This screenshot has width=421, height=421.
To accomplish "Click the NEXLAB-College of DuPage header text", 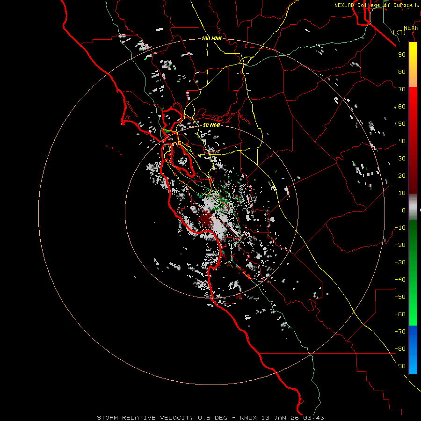I will [376, 5].
